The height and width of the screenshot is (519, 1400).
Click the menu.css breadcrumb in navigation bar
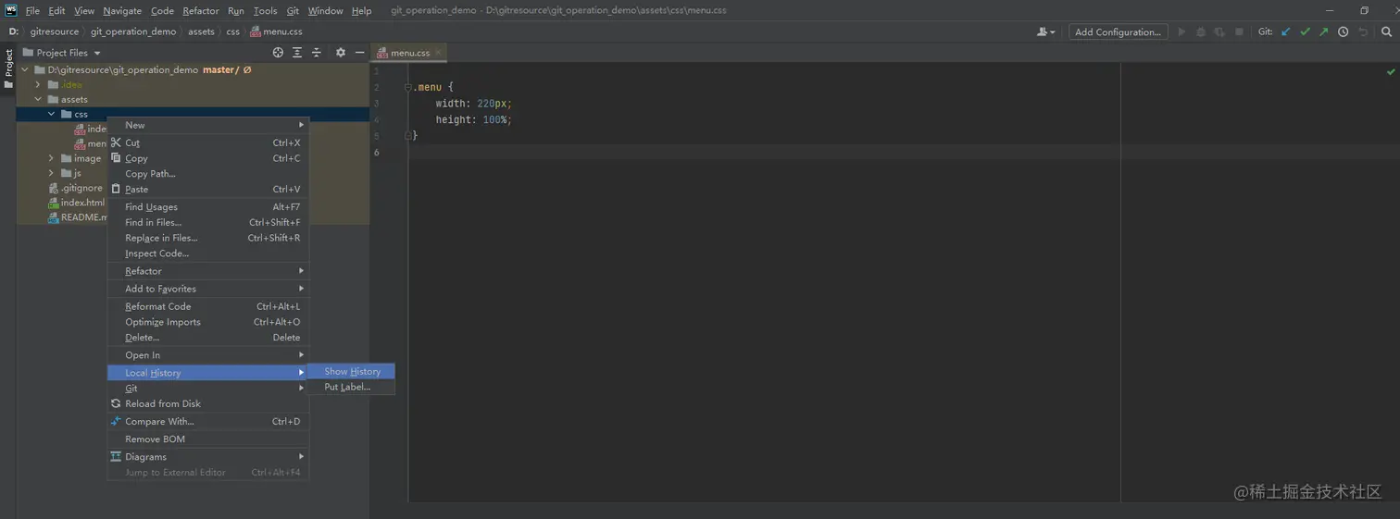click(276, 31)
